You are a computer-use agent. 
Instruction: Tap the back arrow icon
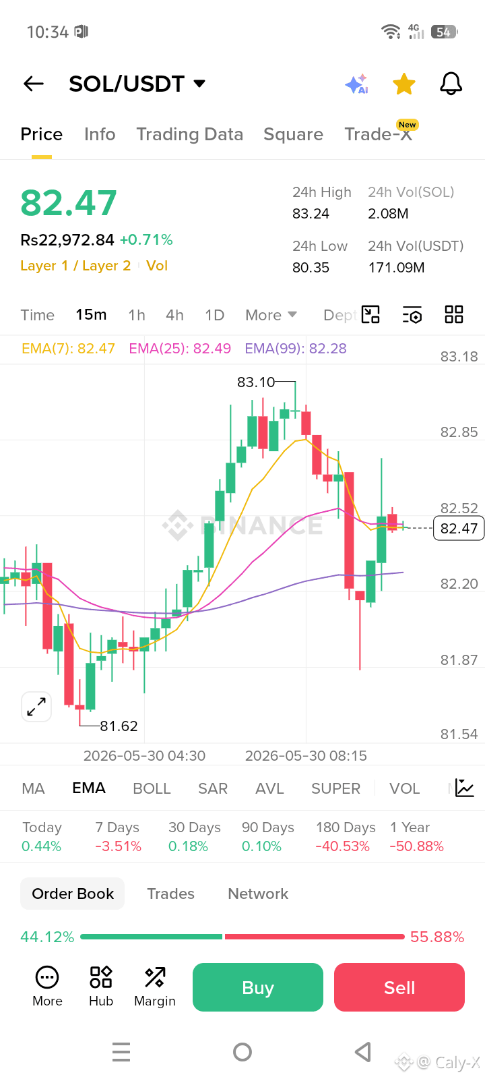point(33,84)
